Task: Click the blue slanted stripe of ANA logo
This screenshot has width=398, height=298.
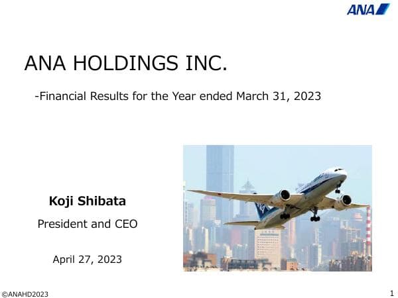Action: (383, 9)
